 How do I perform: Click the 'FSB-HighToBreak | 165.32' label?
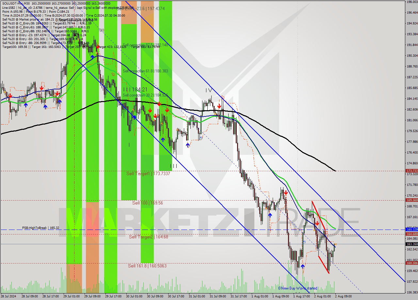tap(41, 228)
